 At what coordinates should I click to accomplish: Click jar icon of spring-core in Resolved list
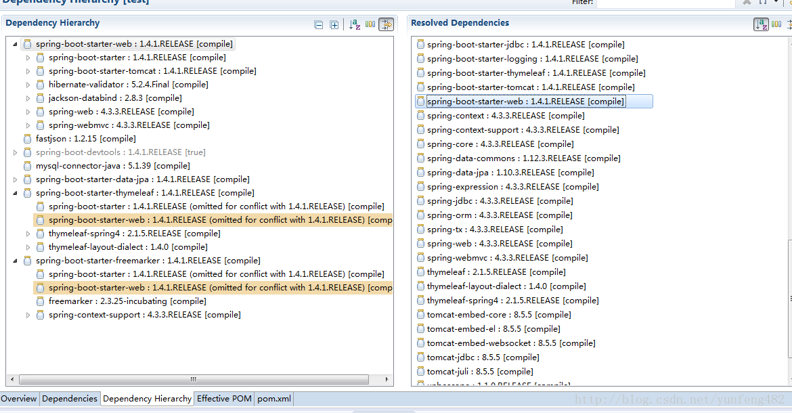pos(420,144)
